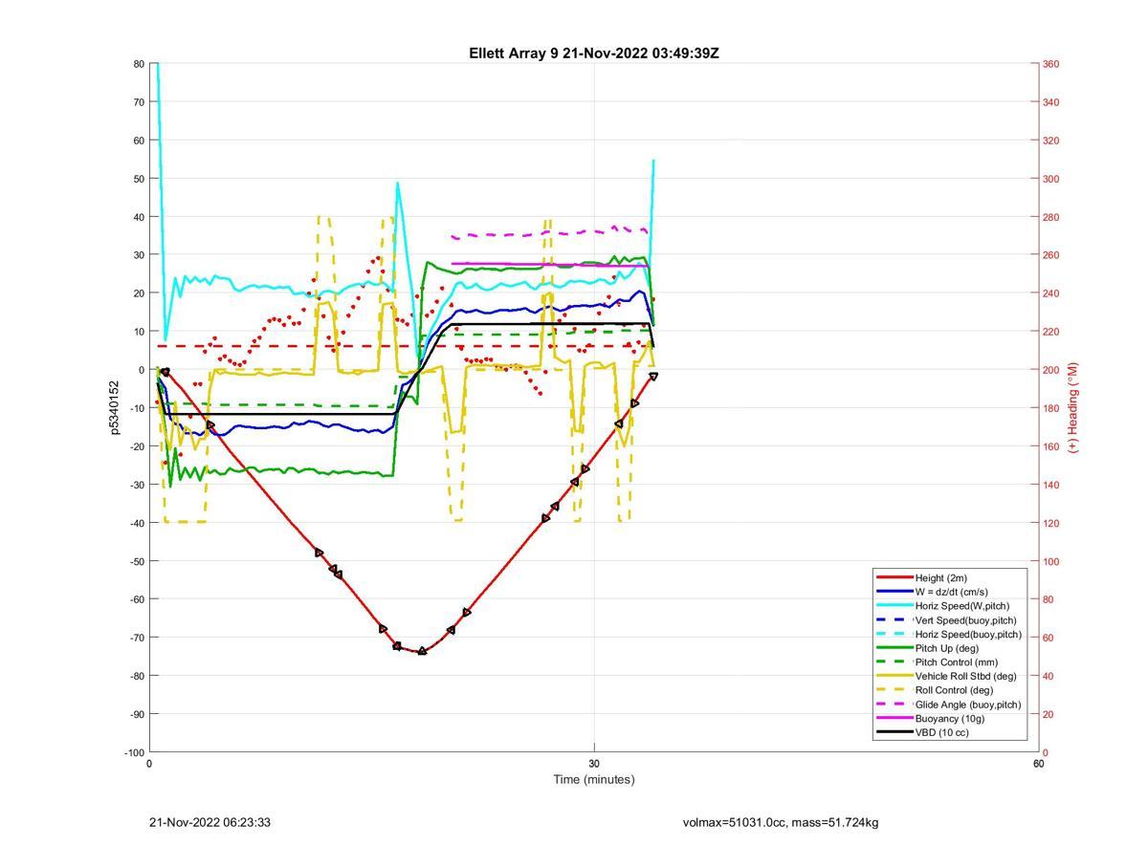Click the right-axis tick label "140"
This screenshot has width=1148, height=846.
(1050, 485)
